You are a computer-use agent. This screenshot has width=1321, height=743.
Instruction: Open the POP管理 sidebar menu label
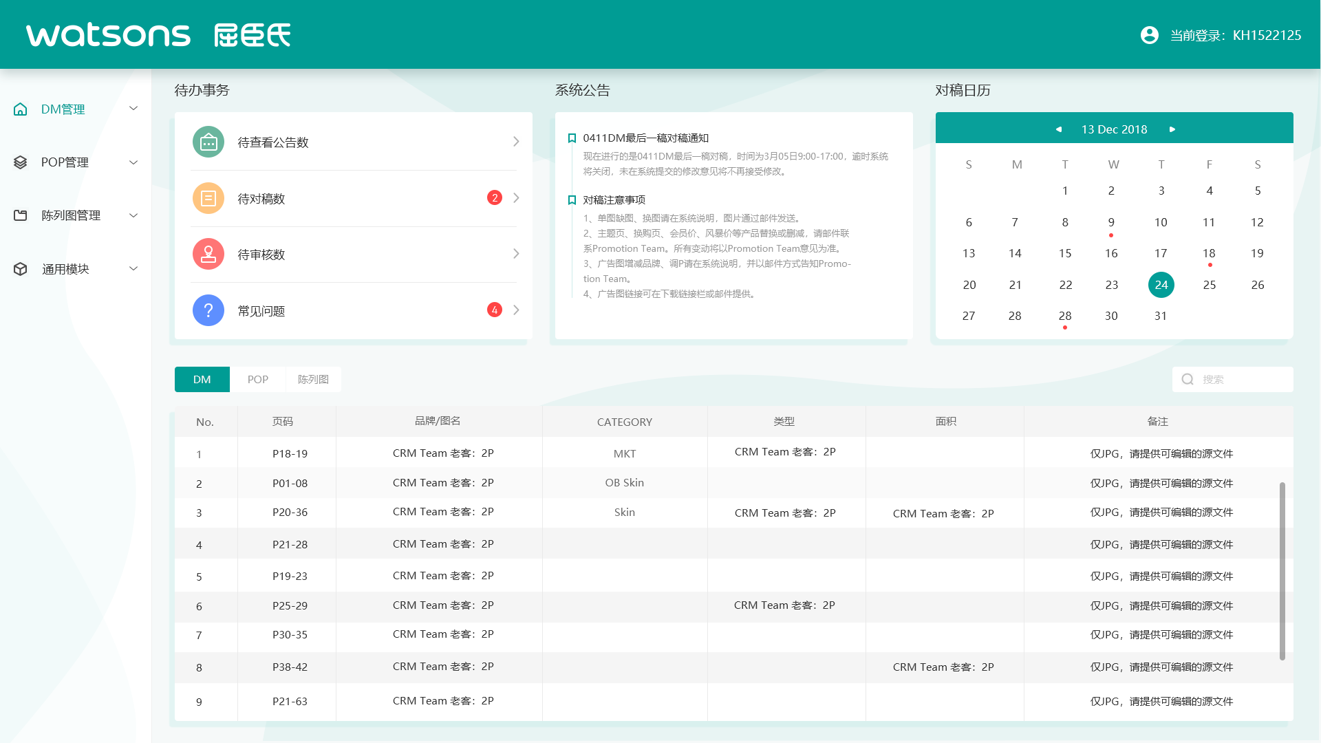pos(65,162)
